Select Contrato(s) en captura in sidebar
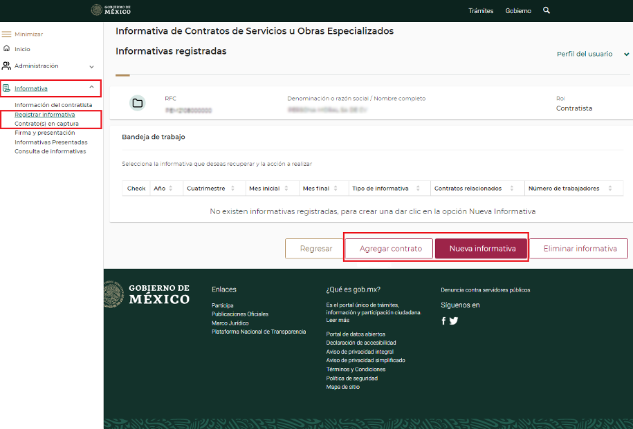 [x=46, y=124]
